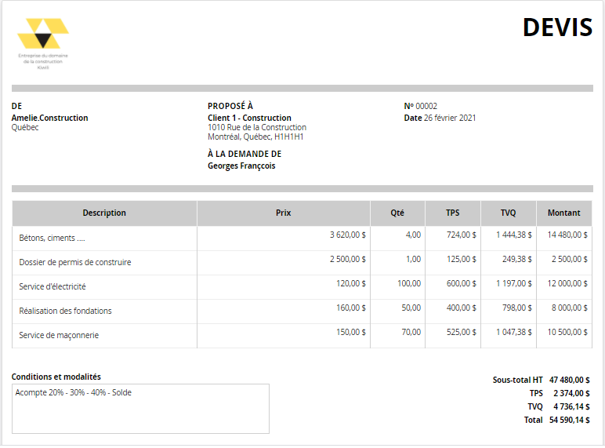Click the date 26 février 2021

tap(450, 118)
